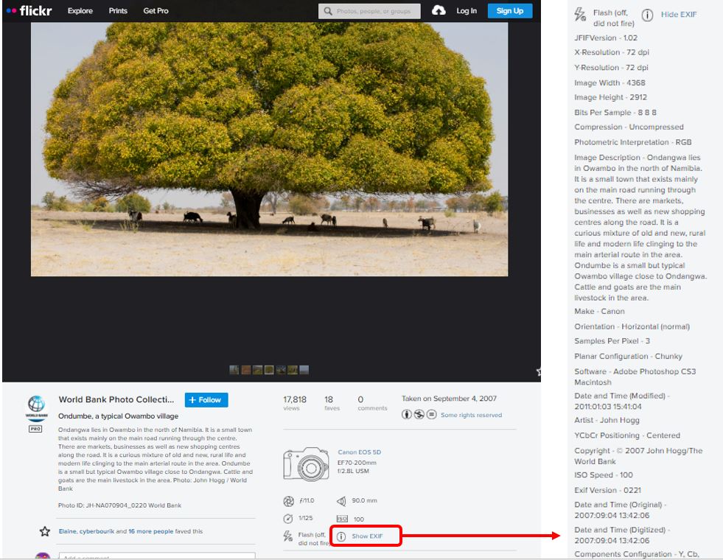Click the info icon beside Hide EXIF

tap(647, 15)
